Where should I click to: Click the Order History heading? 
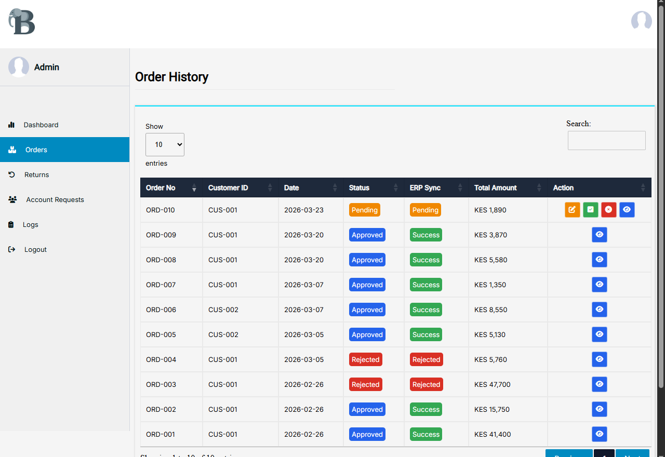(x=172, y=77)
